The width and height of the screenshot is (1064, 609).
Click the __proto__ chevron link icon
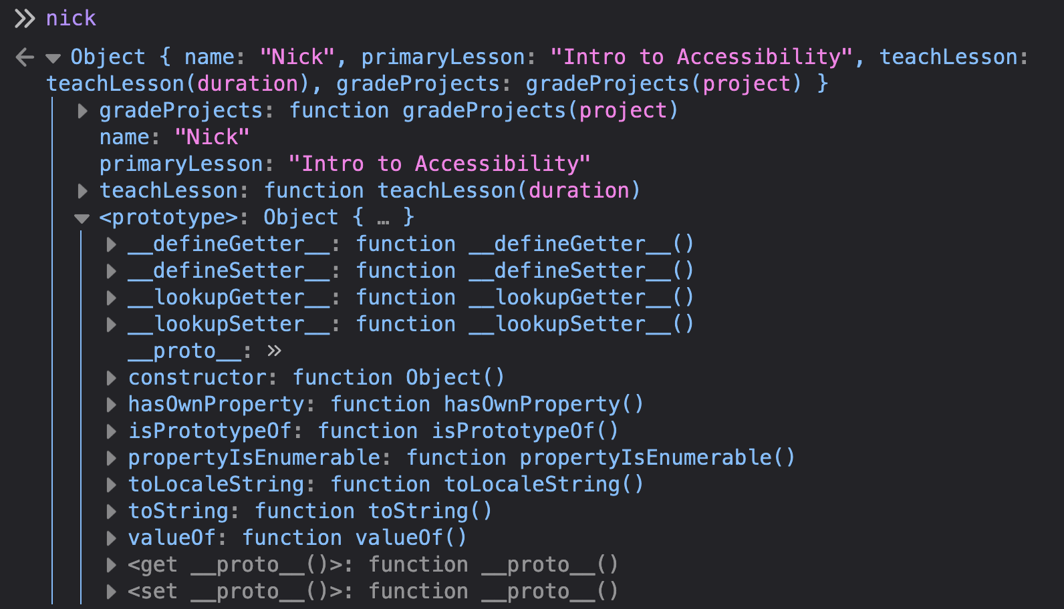(x=275, y=350)
